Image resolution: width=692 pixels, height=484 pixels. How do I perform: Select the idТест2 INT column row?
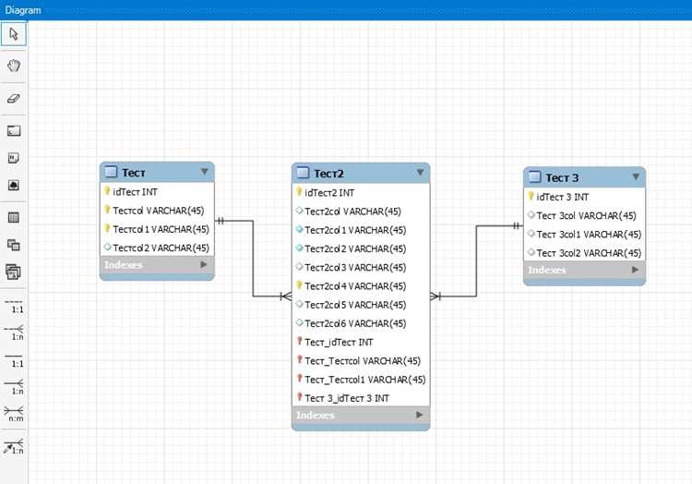pyautogui.click(x=361, y=192)
